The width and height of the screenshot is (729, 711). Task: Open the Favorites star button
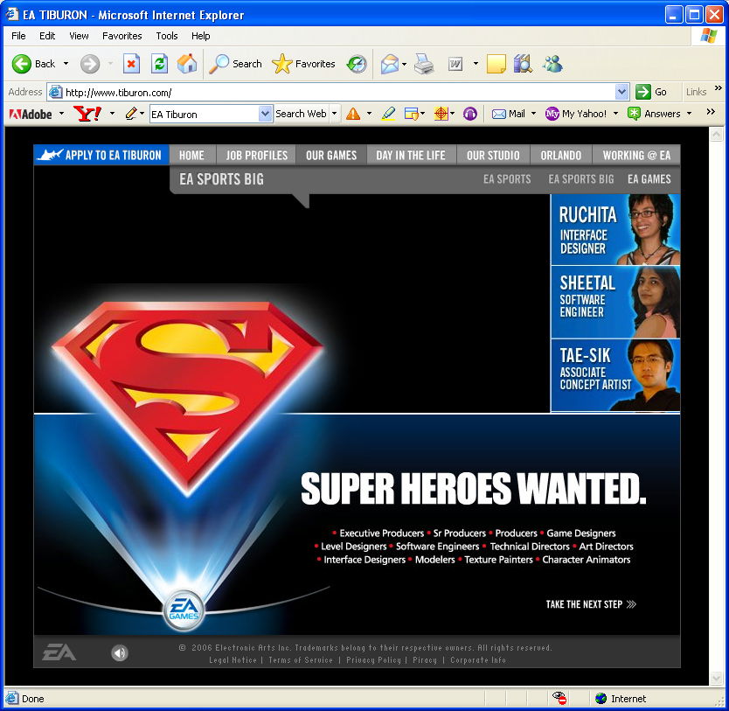tap(303, 64)
